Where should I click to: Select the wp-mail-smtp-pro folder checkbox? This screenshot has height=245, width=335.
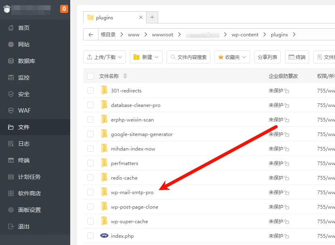pos(90,192)
